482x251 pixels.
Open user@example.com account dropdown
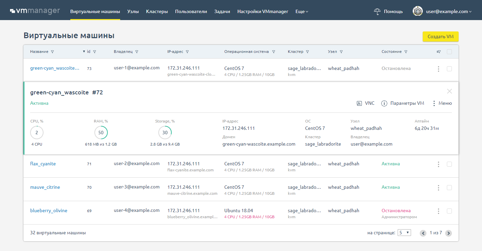coord(449,12)
